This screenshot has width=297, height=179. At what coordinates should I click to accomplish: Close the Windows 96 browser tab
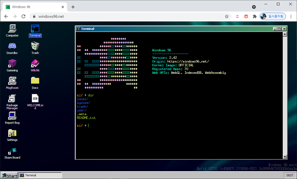coord(63,7)
